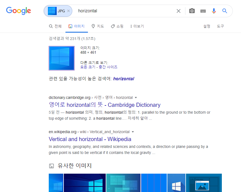The width and height of the screenshot is (241, 192).
Task: Click the uploaded Windows logo thumbnail
Action: (62, 58)
